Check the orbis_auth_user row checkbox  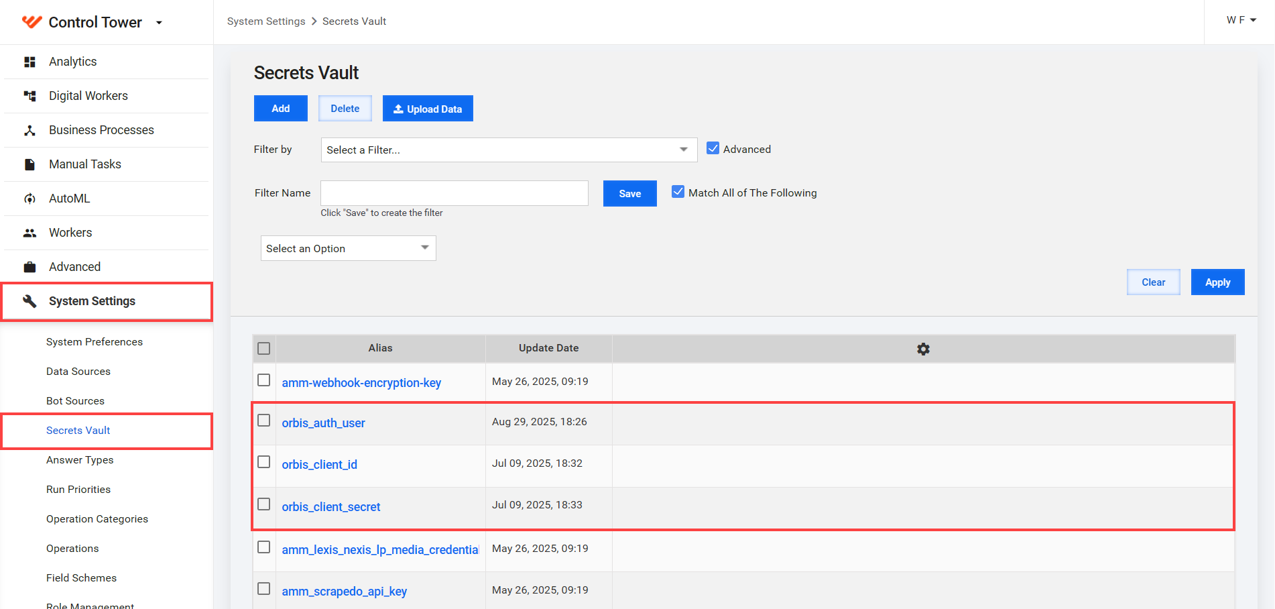[264, 421]
